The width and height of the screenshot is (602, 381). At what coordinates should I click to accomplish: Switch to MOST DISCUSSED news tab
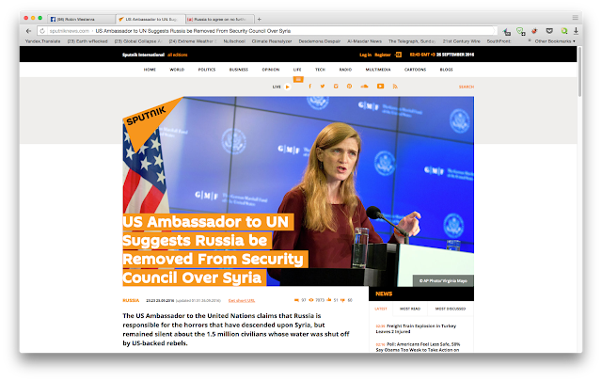451,309
